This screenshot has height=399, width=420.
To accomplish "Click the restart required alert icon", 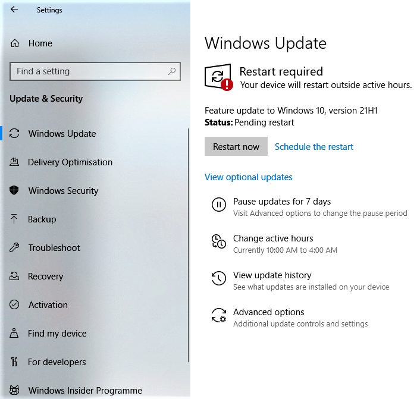I will pos(218,77).
